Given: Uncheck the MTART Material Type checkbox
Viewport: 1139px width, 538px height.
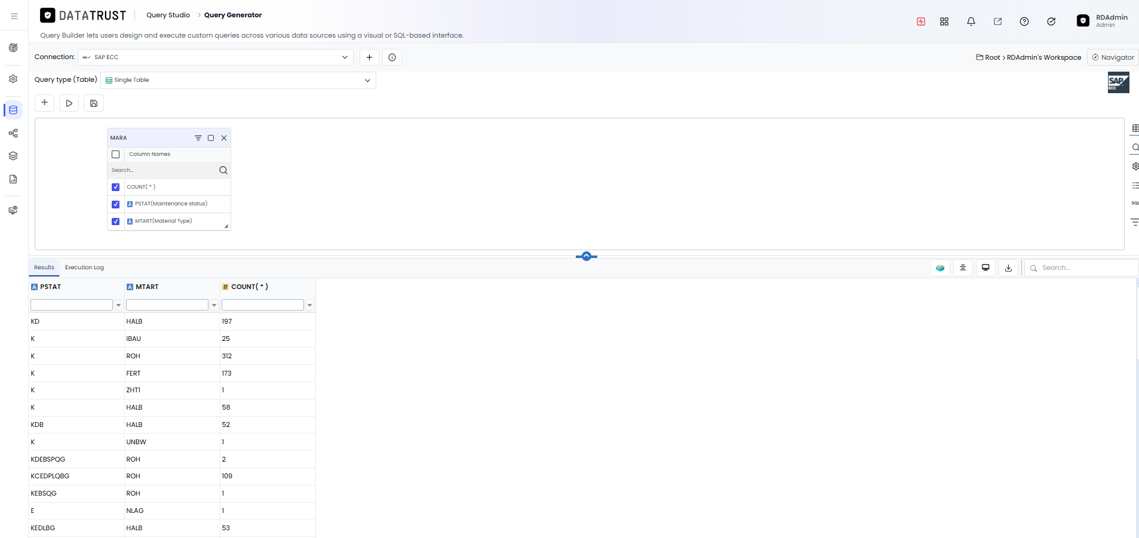Looking at the screenshot, I should (x=116, y=222).
